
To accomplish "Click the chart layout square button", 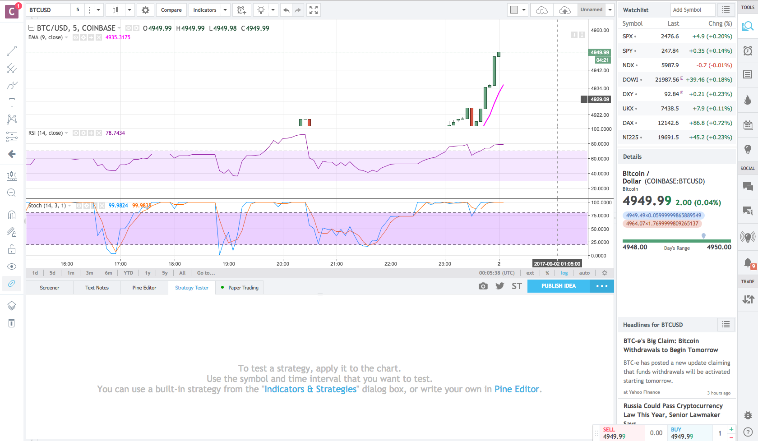I will (514, 10).
